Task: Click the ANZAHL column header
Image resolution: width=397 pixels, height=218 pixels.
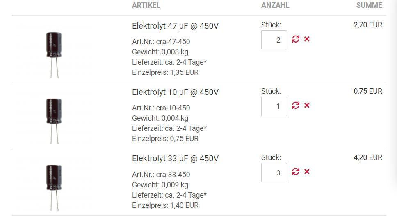Action: (x=275, y=5)
